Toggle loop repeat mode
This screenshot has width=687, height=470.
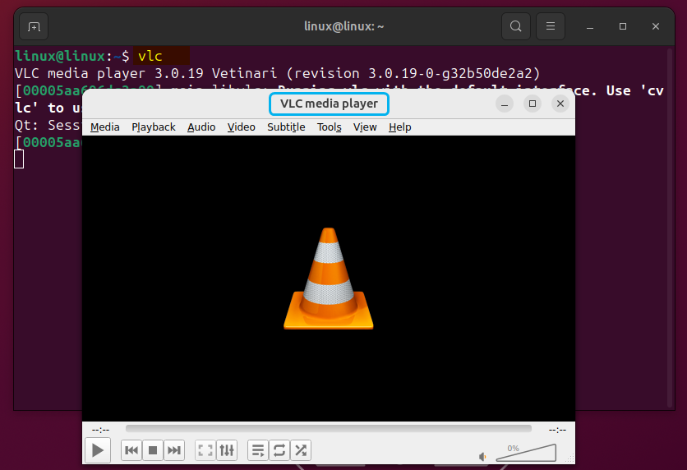click(x=279, y=449)
